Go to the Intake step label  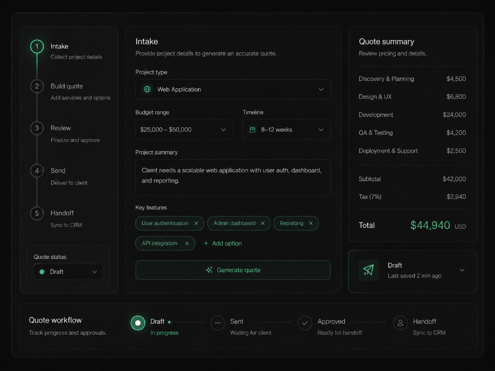(59, 46)
